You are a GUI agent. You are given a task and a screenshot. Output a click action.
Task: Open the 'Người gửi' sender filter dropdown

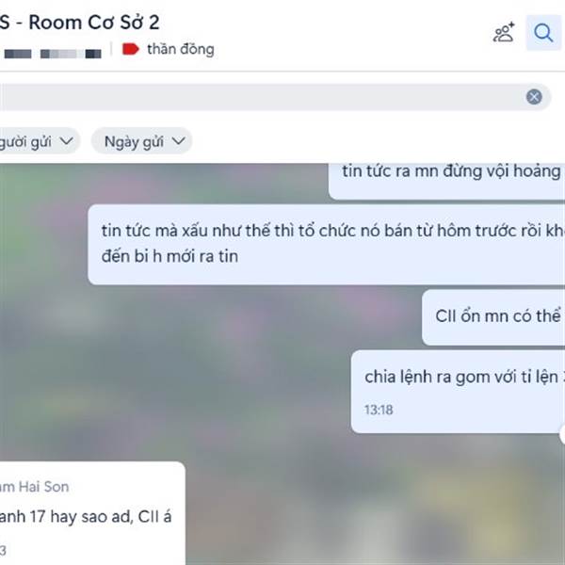point(39,141)
